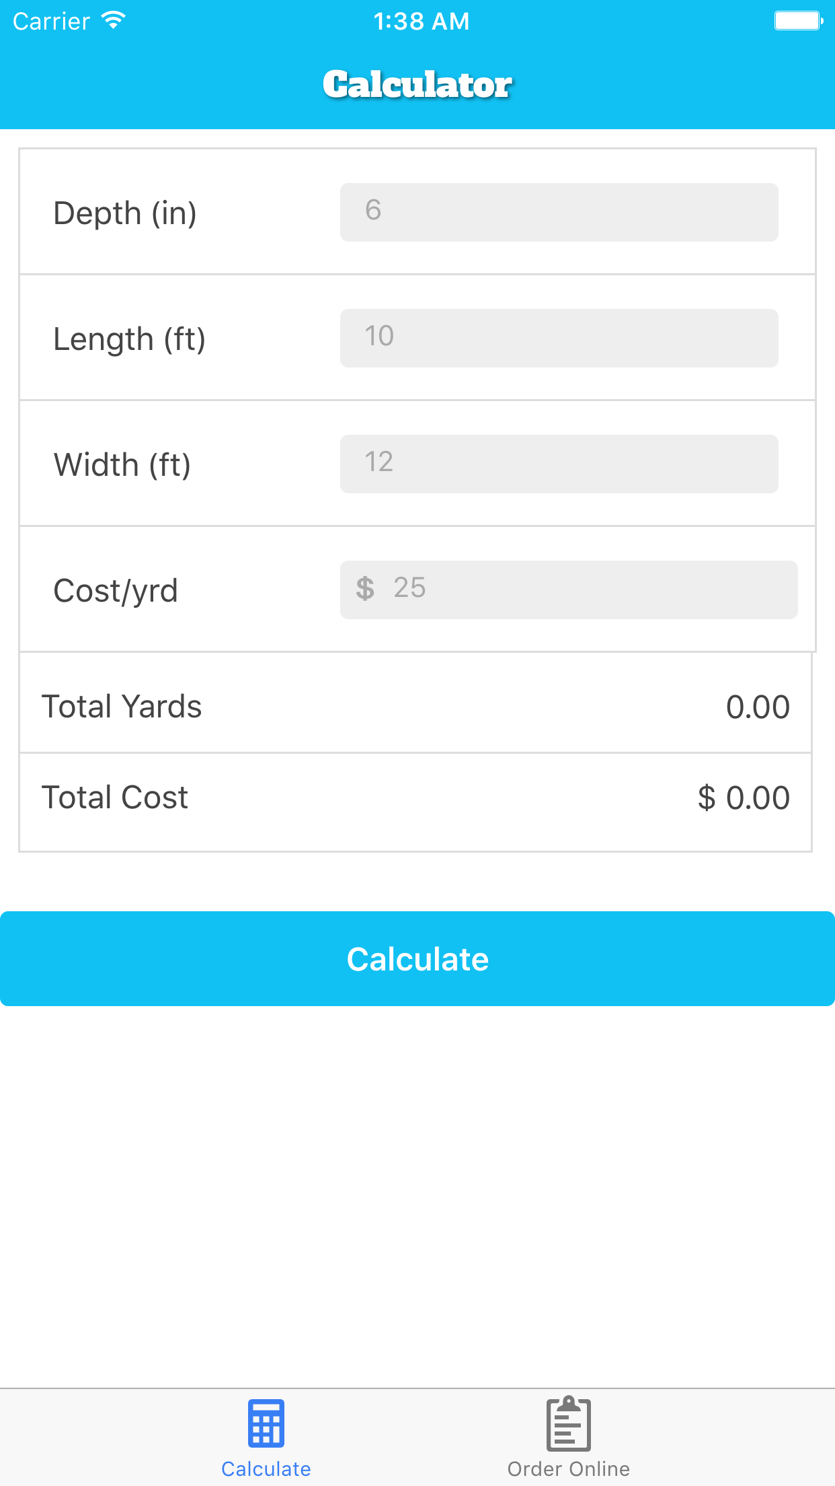835x1486 pixels.
Task: Focus the Width (ft) input field
Action: [559, 464]
